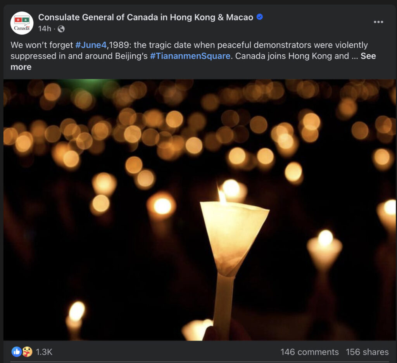Viewport: 397px width, 363px height.
Task: Click the blue Like reaction icon
Action: click(16, 352)
